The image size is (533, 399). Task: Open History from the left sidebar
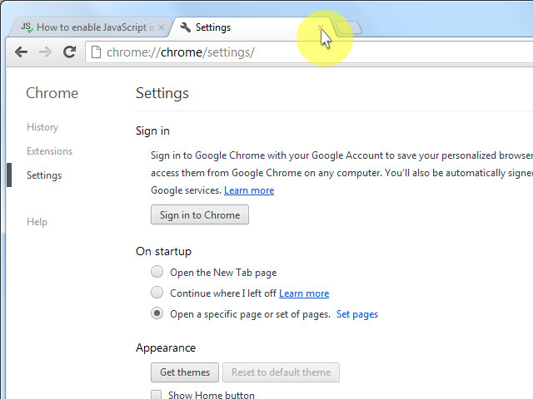click(x=42, y=127)
